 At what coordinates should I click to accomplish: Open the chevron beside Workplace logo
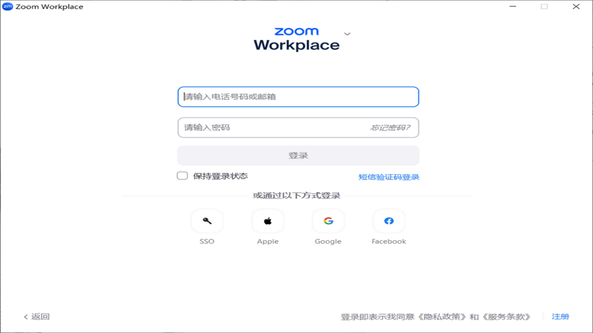click(347, 34)
